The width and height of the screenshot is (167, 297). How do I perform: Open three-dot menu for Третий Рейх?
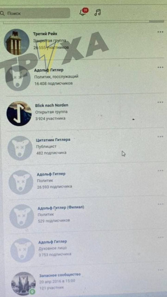(160, 32)
